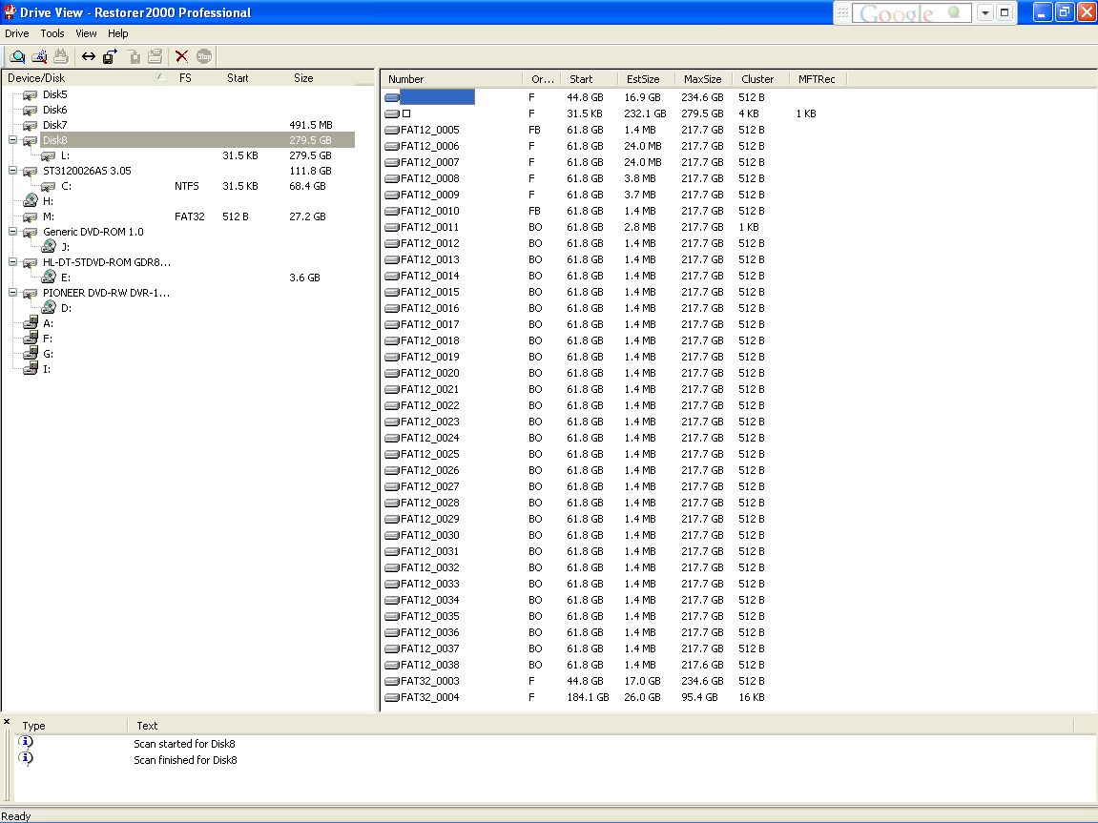Open the View menu
The width and height of the screenshot is (1098, 823).
[x=86, y=33]
